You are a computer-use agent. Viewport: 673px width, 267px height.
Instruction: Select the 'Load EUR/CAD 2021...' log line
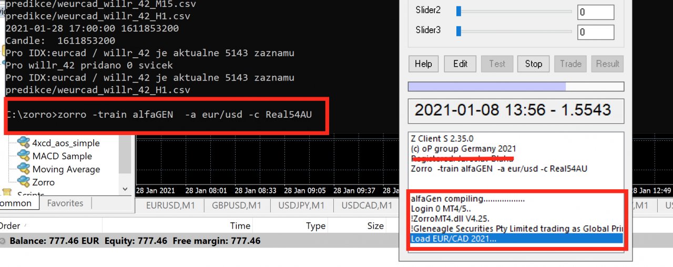point(516,239)
